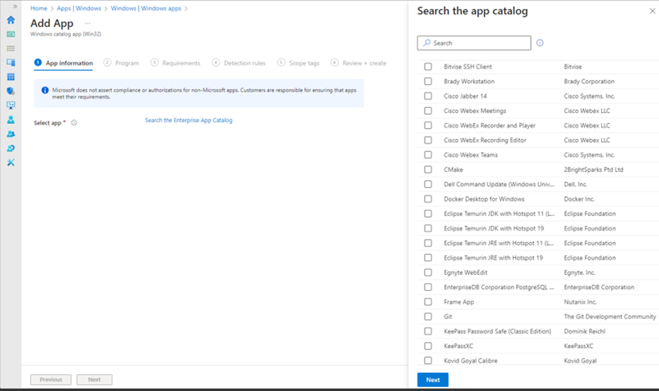Expand the left navigation menu chevrons
The width and height of the screenshot is (659, 391).
tap(15, 6)
